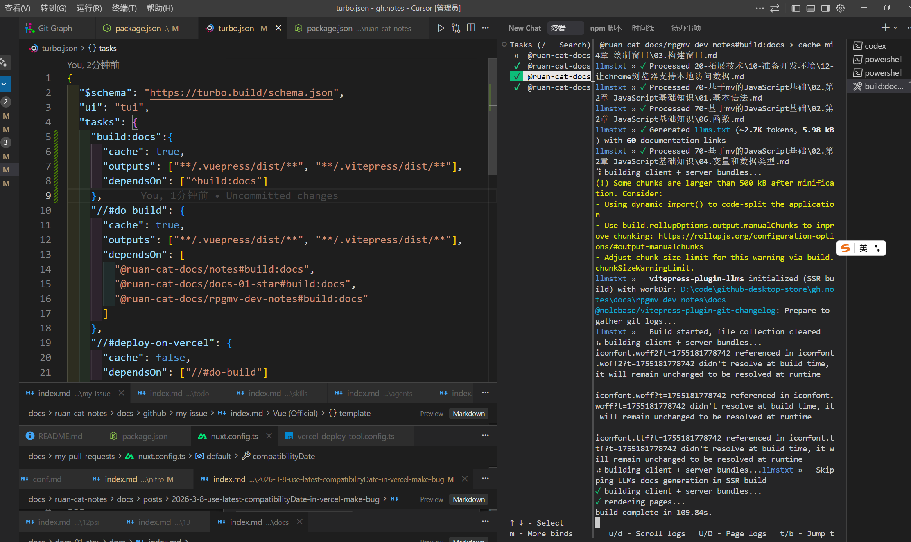
Task: Click the turbo.build schema.json link
Action: (241, 93)
